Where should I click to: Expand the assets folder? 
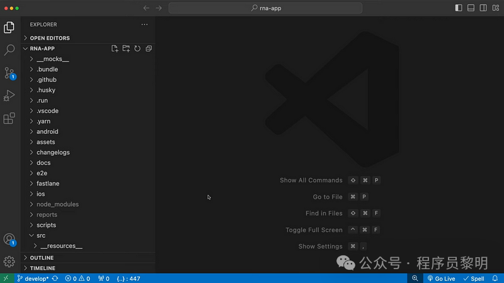click(88, 142)
